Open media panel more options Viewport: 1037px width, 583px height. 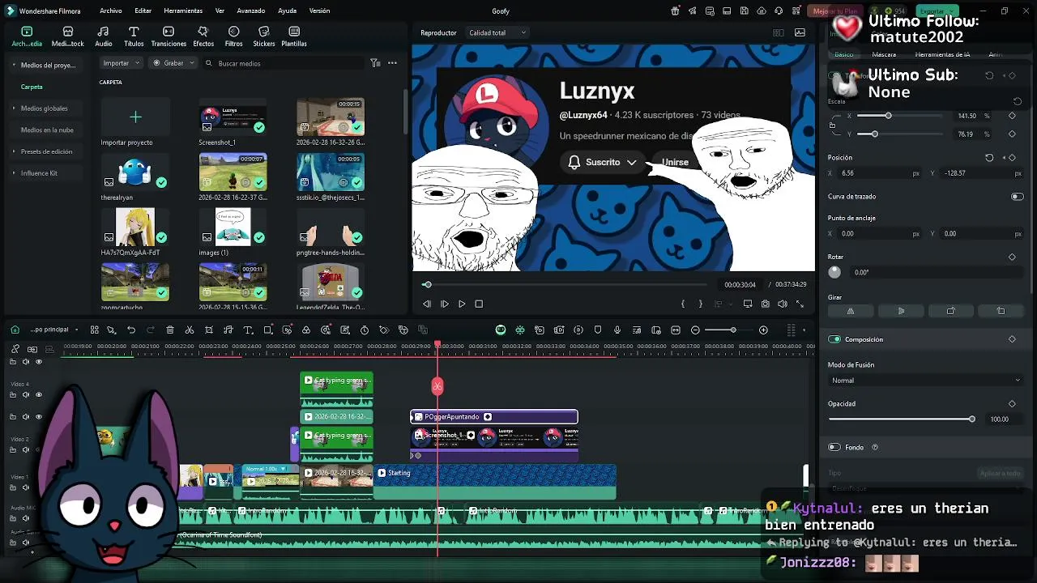[x=393, y=63]
